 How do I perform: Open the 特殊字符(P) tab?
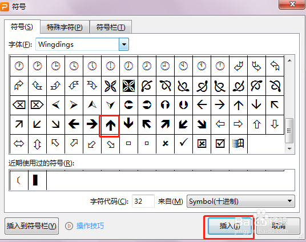[65, 27]
